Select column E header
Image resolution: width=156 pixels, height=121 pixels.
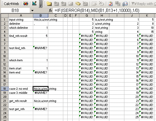click(x=70, y=16)
